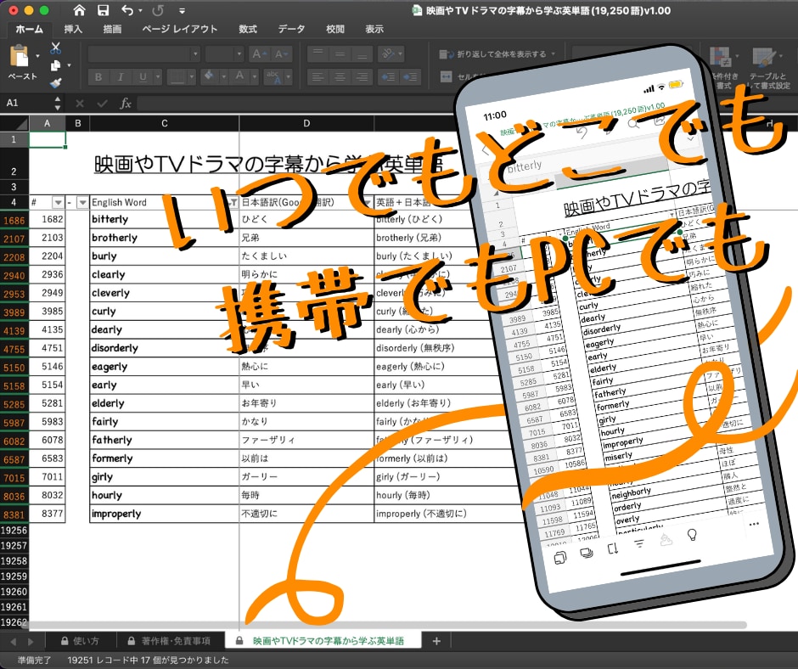Click the Wrap Text button

[x=497, y=53]
